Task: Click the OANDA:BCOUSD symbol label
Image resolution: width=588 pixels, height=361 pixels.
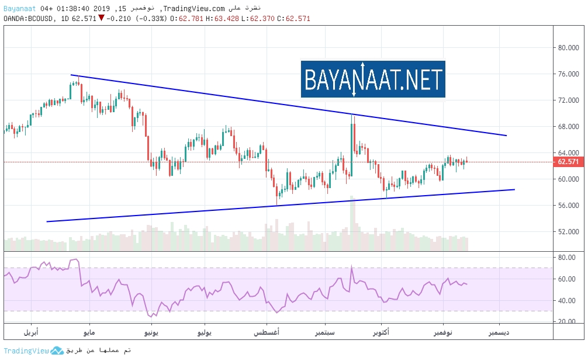Action: (29, 19)
